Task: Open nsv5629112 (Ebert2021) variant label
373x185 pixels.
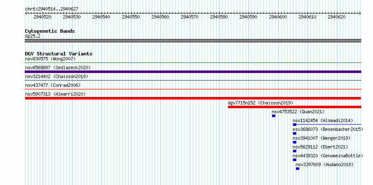Action: (x=321, y=147)
